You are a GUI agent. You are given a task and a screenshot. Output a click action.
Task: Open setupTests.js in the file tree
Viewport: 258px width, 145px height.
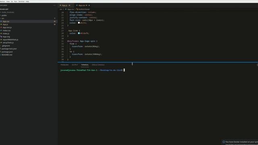[8, 43]
